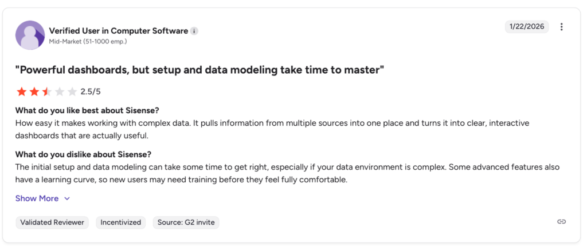Viewport: 587px width, 251px height.
Task: Click the first filled rating star
Action: click(x=21, y=91)
